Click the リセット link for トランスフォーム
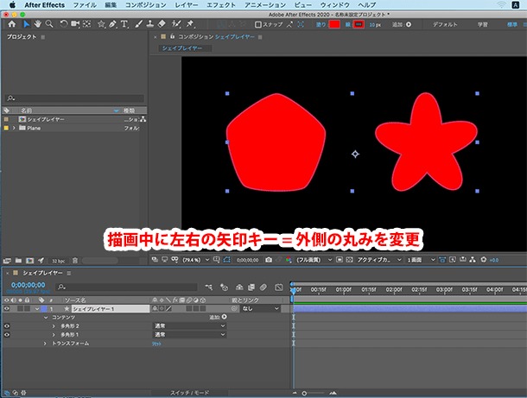The height and width of the screenshot is (398, 527). [x=156, y=344]
